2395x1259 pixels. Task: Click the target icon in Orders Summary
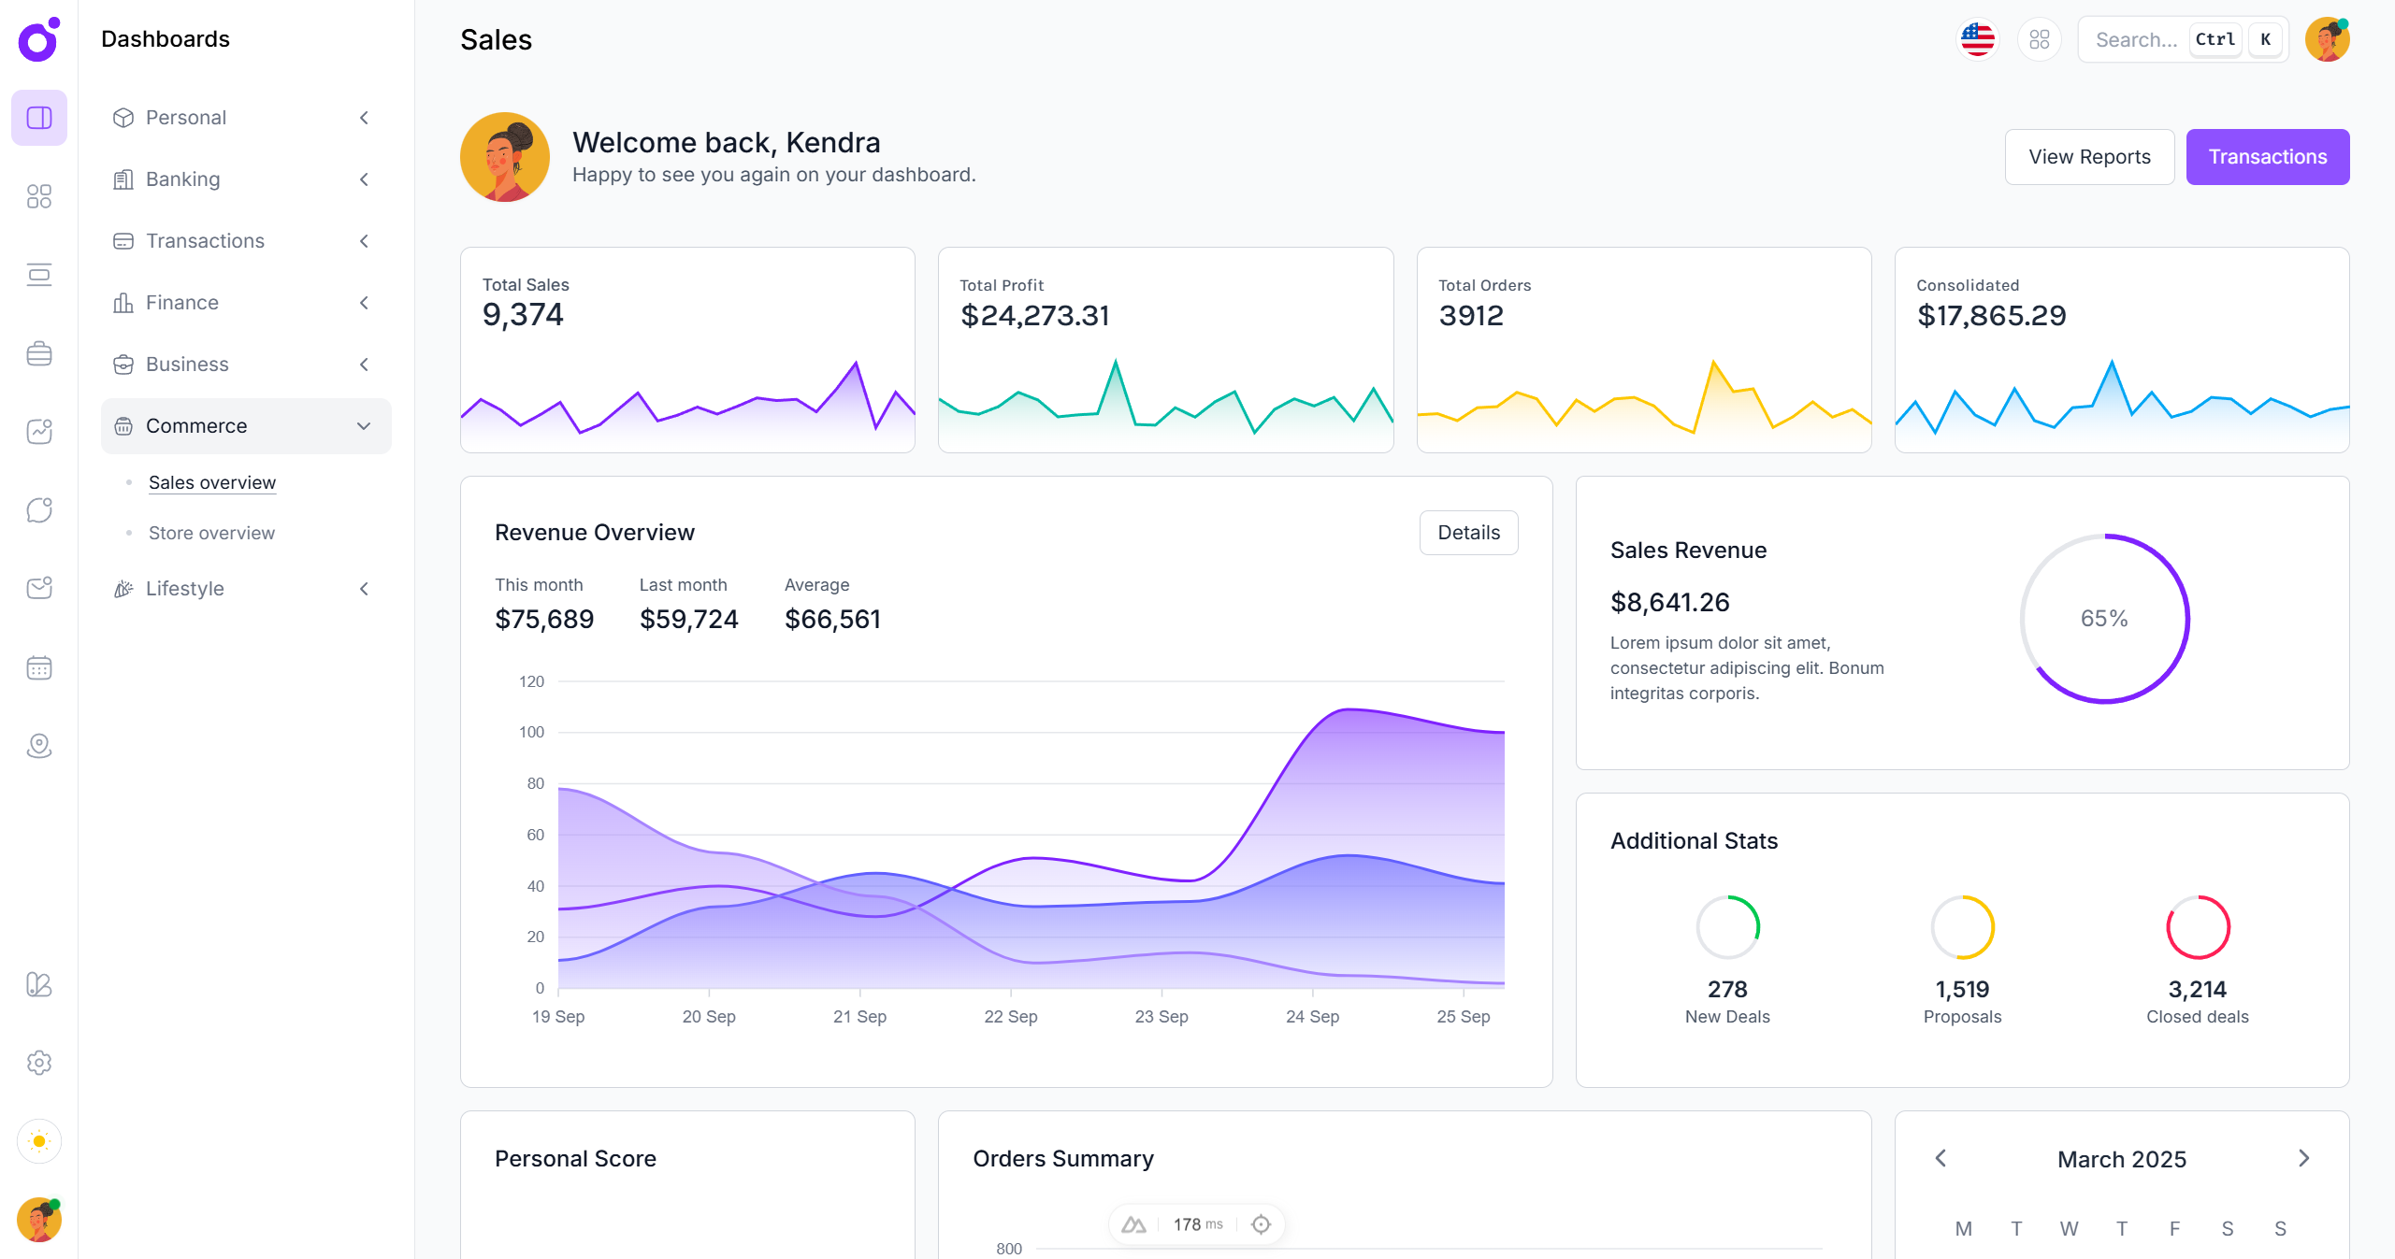(1261, 1223)
